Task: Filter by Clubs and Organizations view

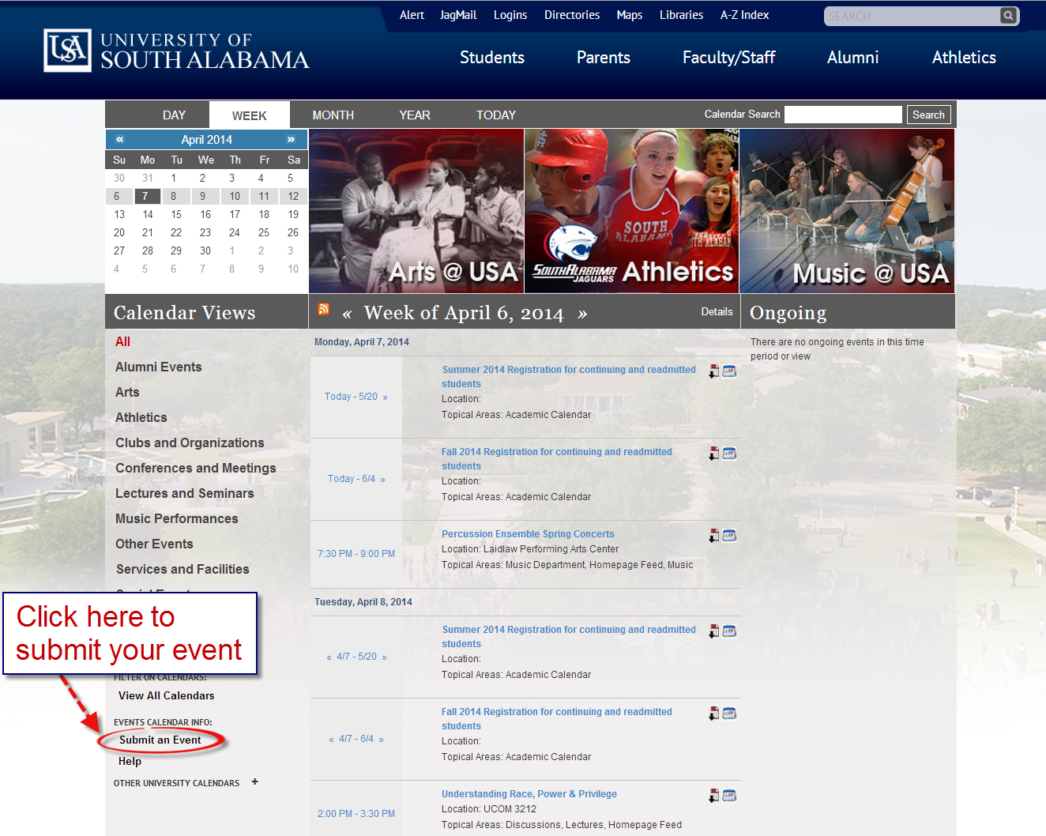Action: click(x=190, y=442)
